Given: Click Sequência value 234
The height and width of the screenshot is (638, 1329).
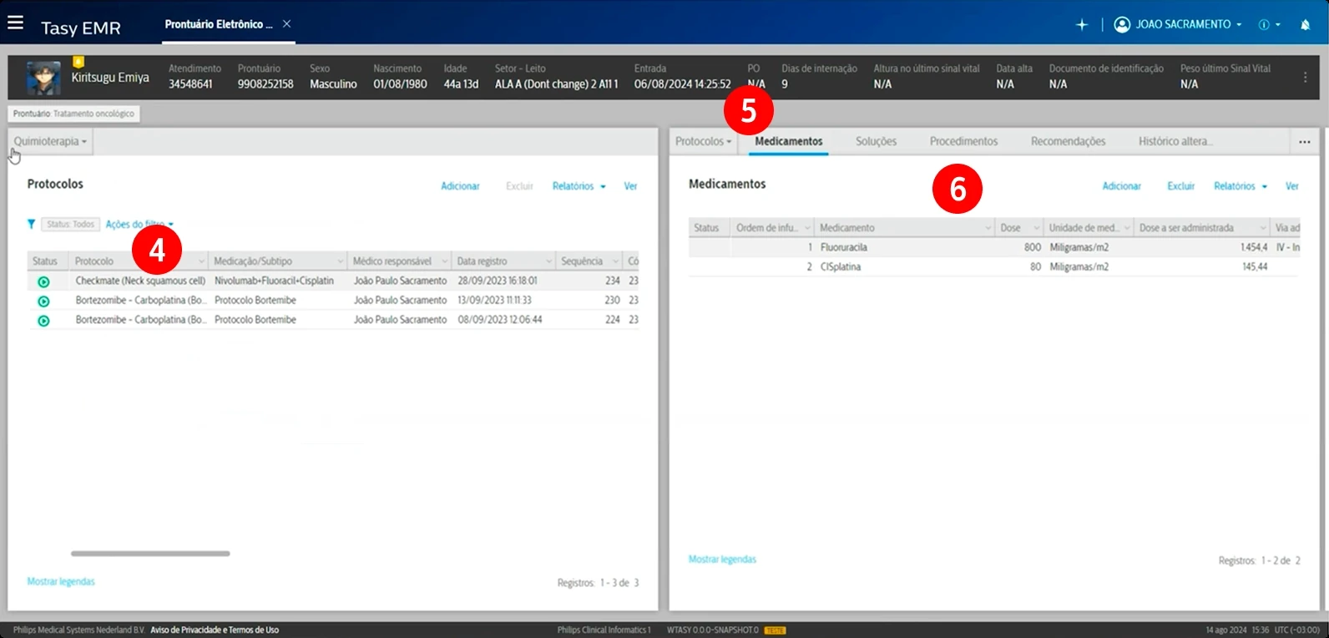Looking at the screenshot, I should [x=612, y=281].
